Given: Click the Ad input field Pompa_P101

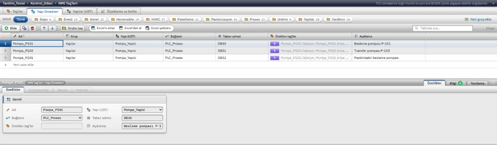Looking at the screenshot, I should click(x=62, y=110).
